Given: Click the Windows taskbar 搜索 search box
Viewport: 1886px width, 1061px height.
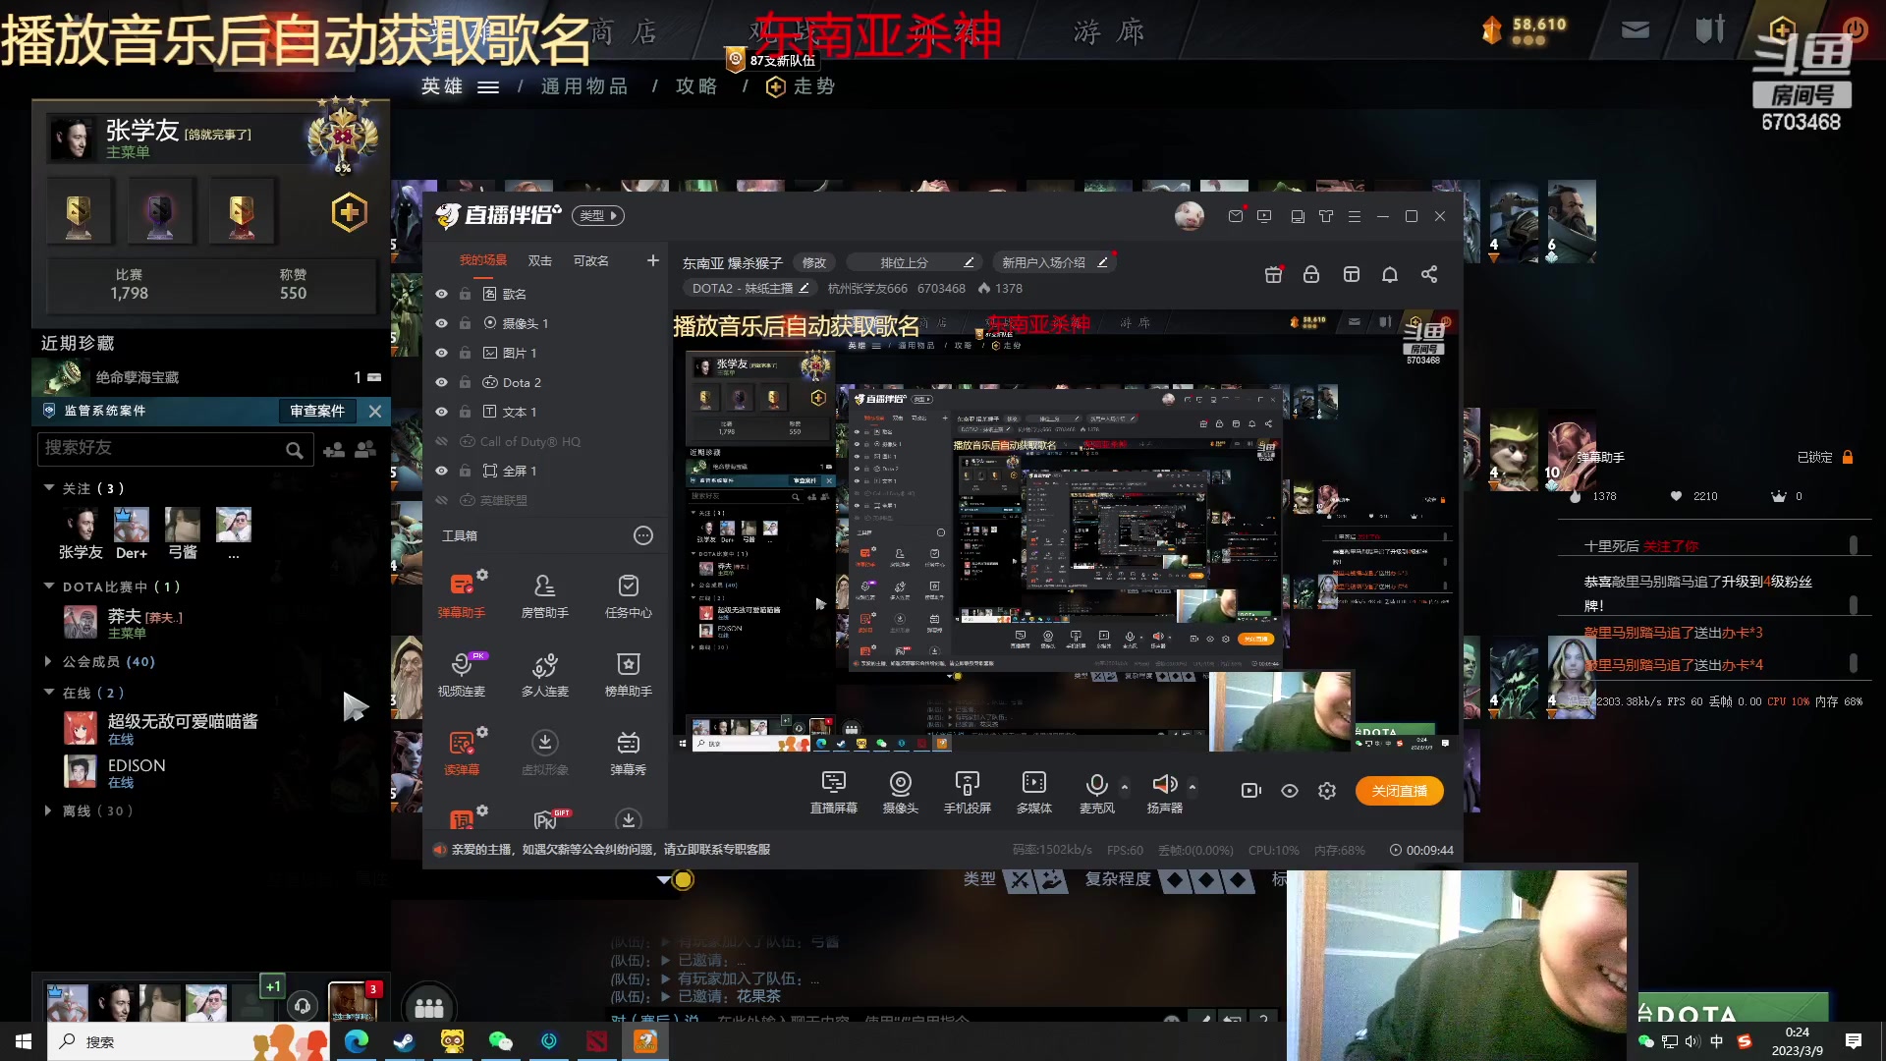Looking at the screenshot, I should [x=187, y=1041].
